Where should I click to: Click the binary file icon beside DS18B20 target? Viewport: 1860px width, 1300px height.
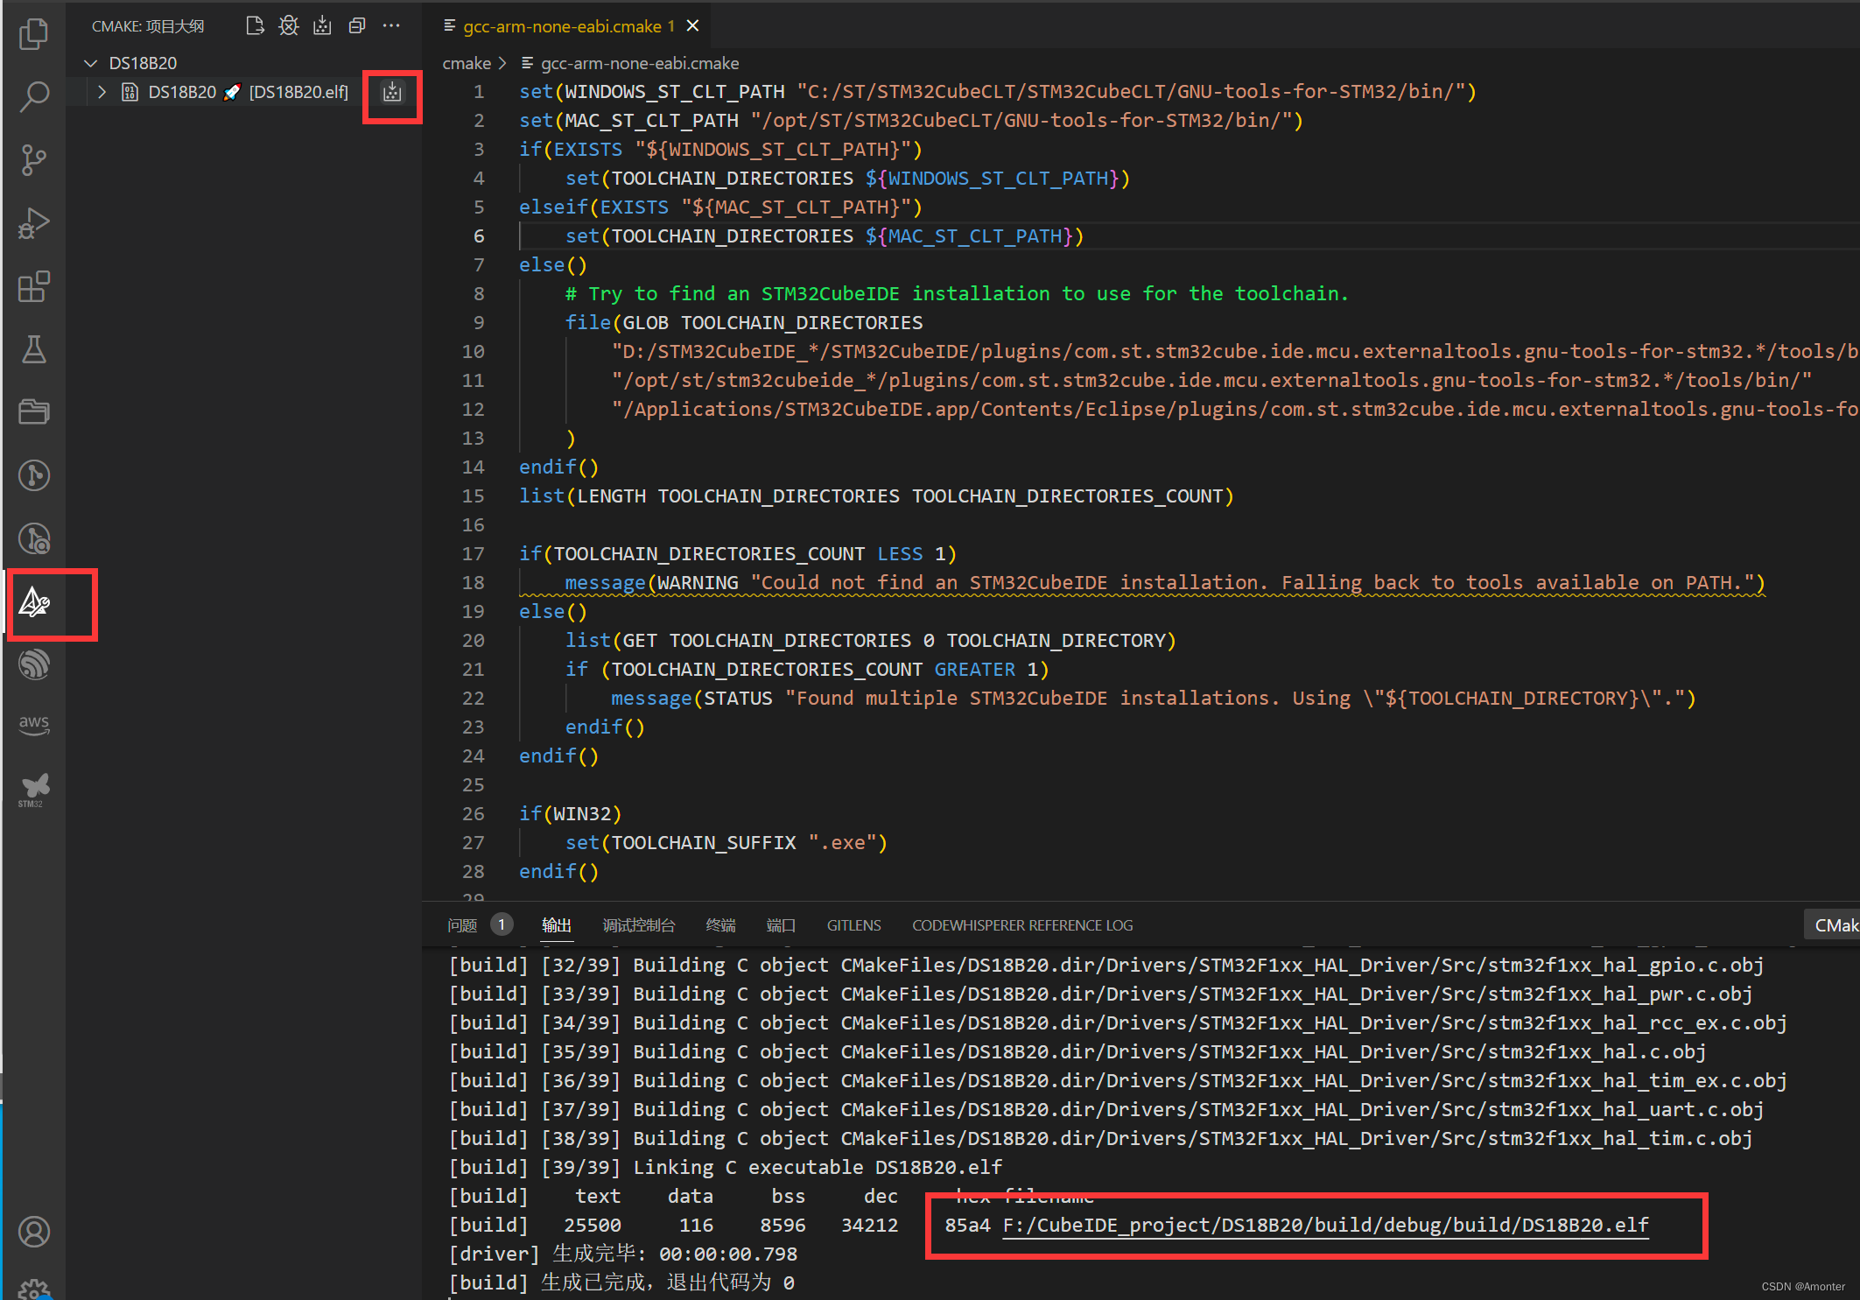[130, 92]
